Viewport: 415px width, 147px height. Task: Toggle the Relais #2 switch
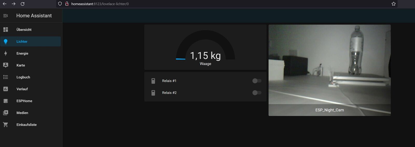click(x=257, y=93)
